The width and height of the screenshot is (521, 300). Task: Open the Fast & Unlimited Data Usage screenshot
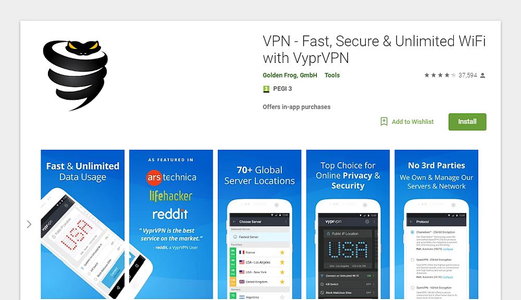(83, 225)
